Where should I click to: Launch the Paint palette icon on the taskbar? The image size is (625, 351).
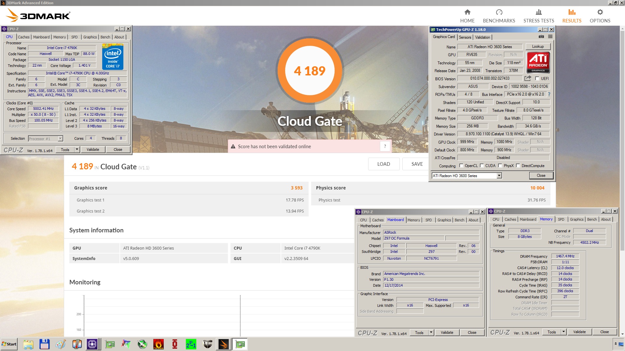(x=61, y=344)
